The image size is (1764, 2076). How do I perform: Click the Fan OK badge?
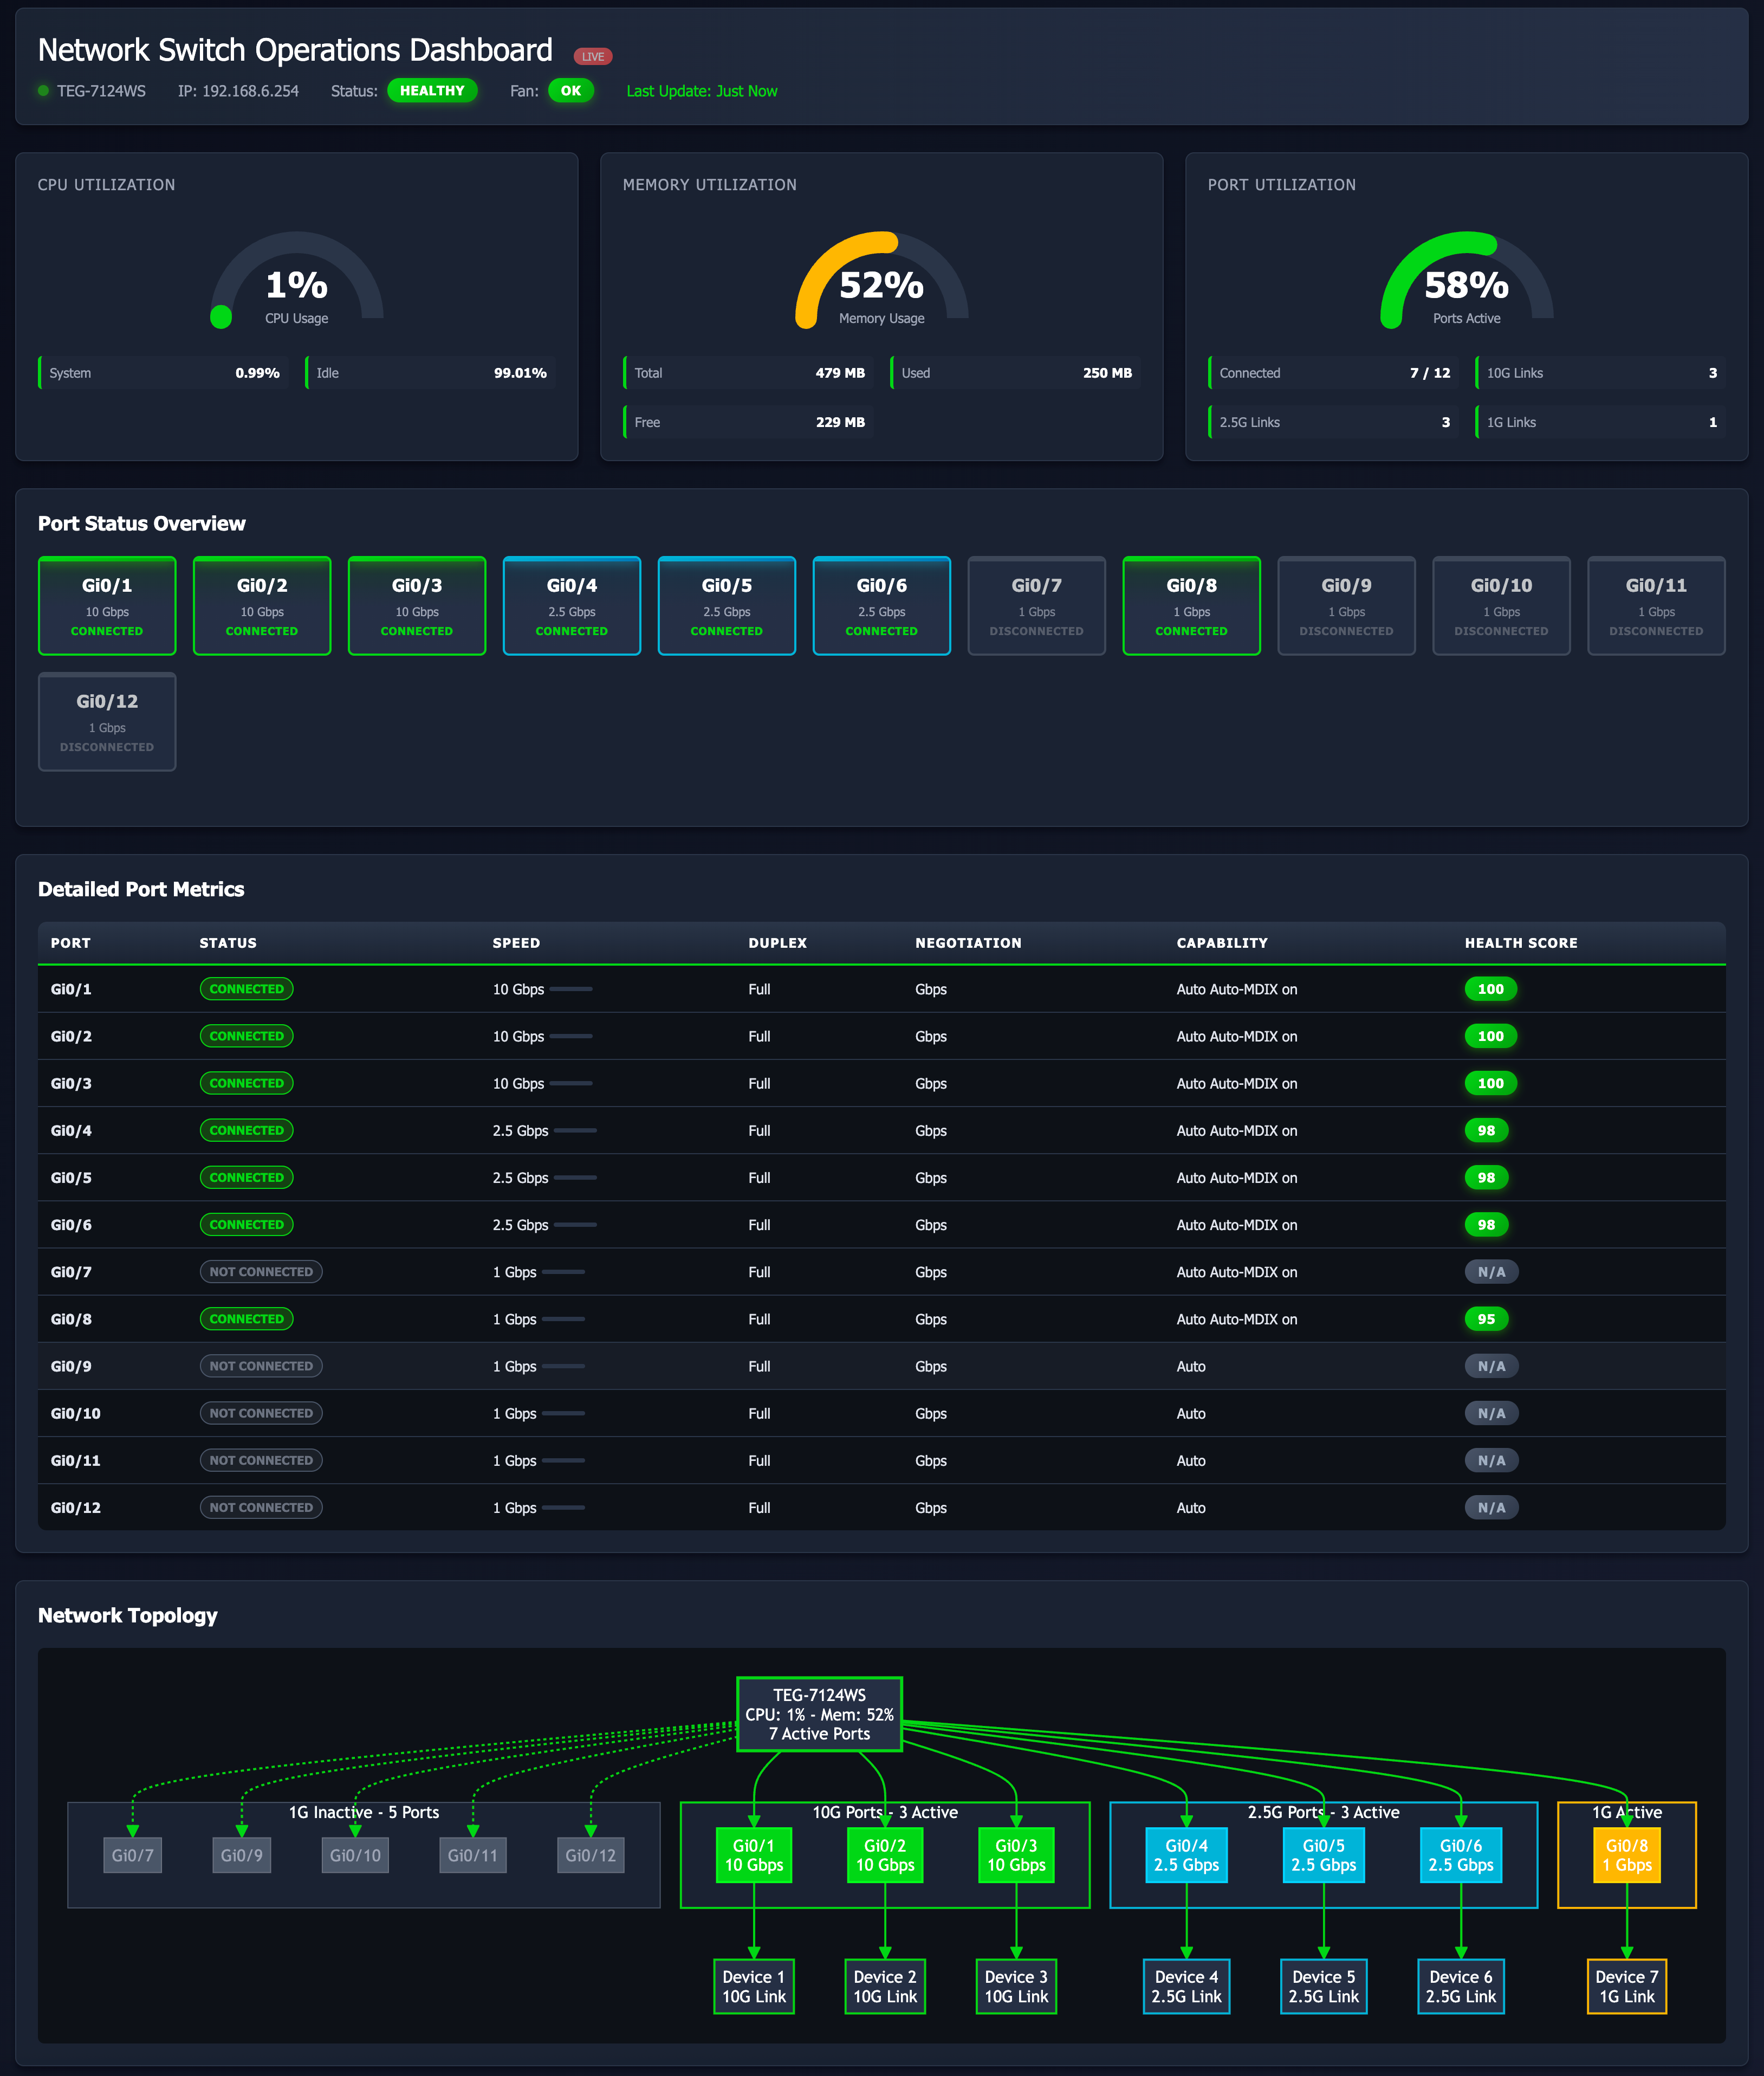570,91
